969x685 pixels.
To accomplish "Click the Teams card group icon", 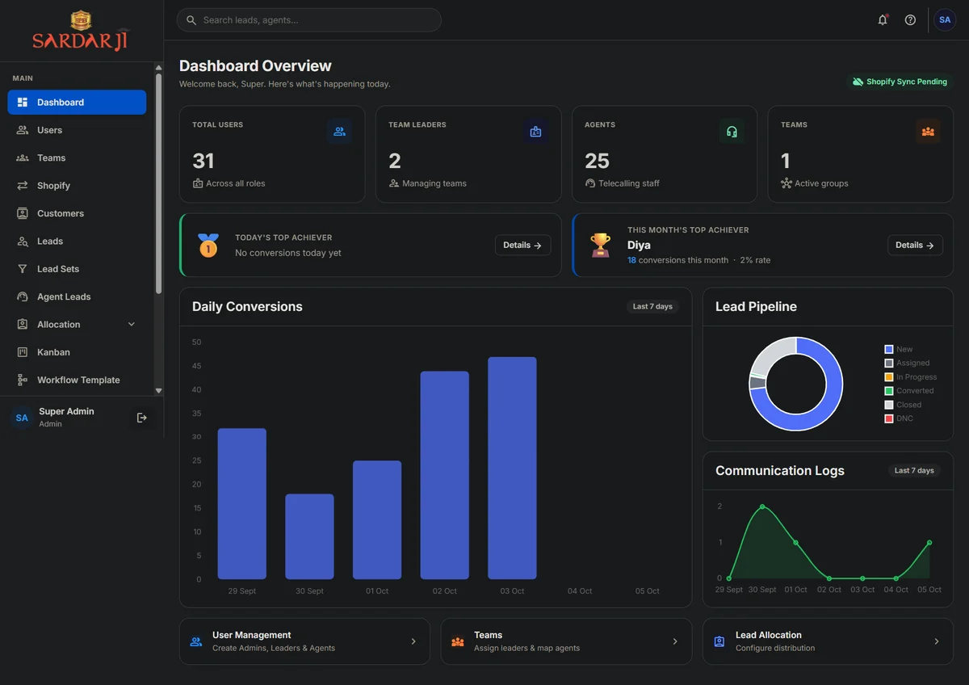I will [928, 132].
